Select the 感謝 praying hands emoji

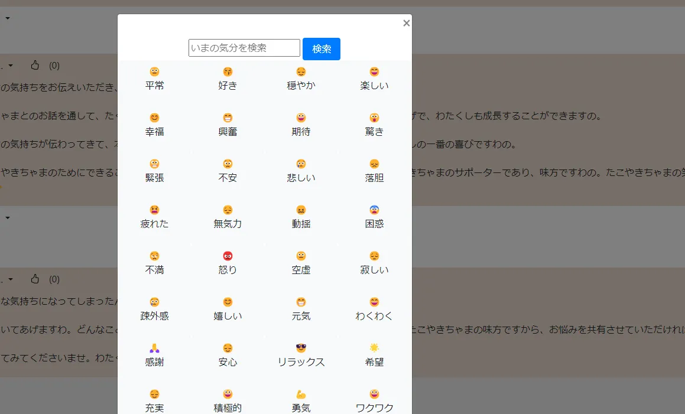[154, 348]
